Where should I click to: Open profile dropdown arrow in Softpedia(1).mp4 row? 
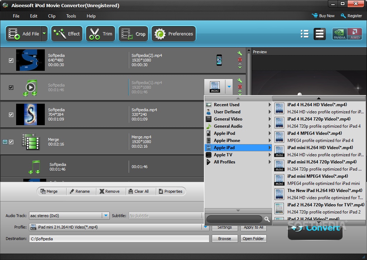point(229,87)
